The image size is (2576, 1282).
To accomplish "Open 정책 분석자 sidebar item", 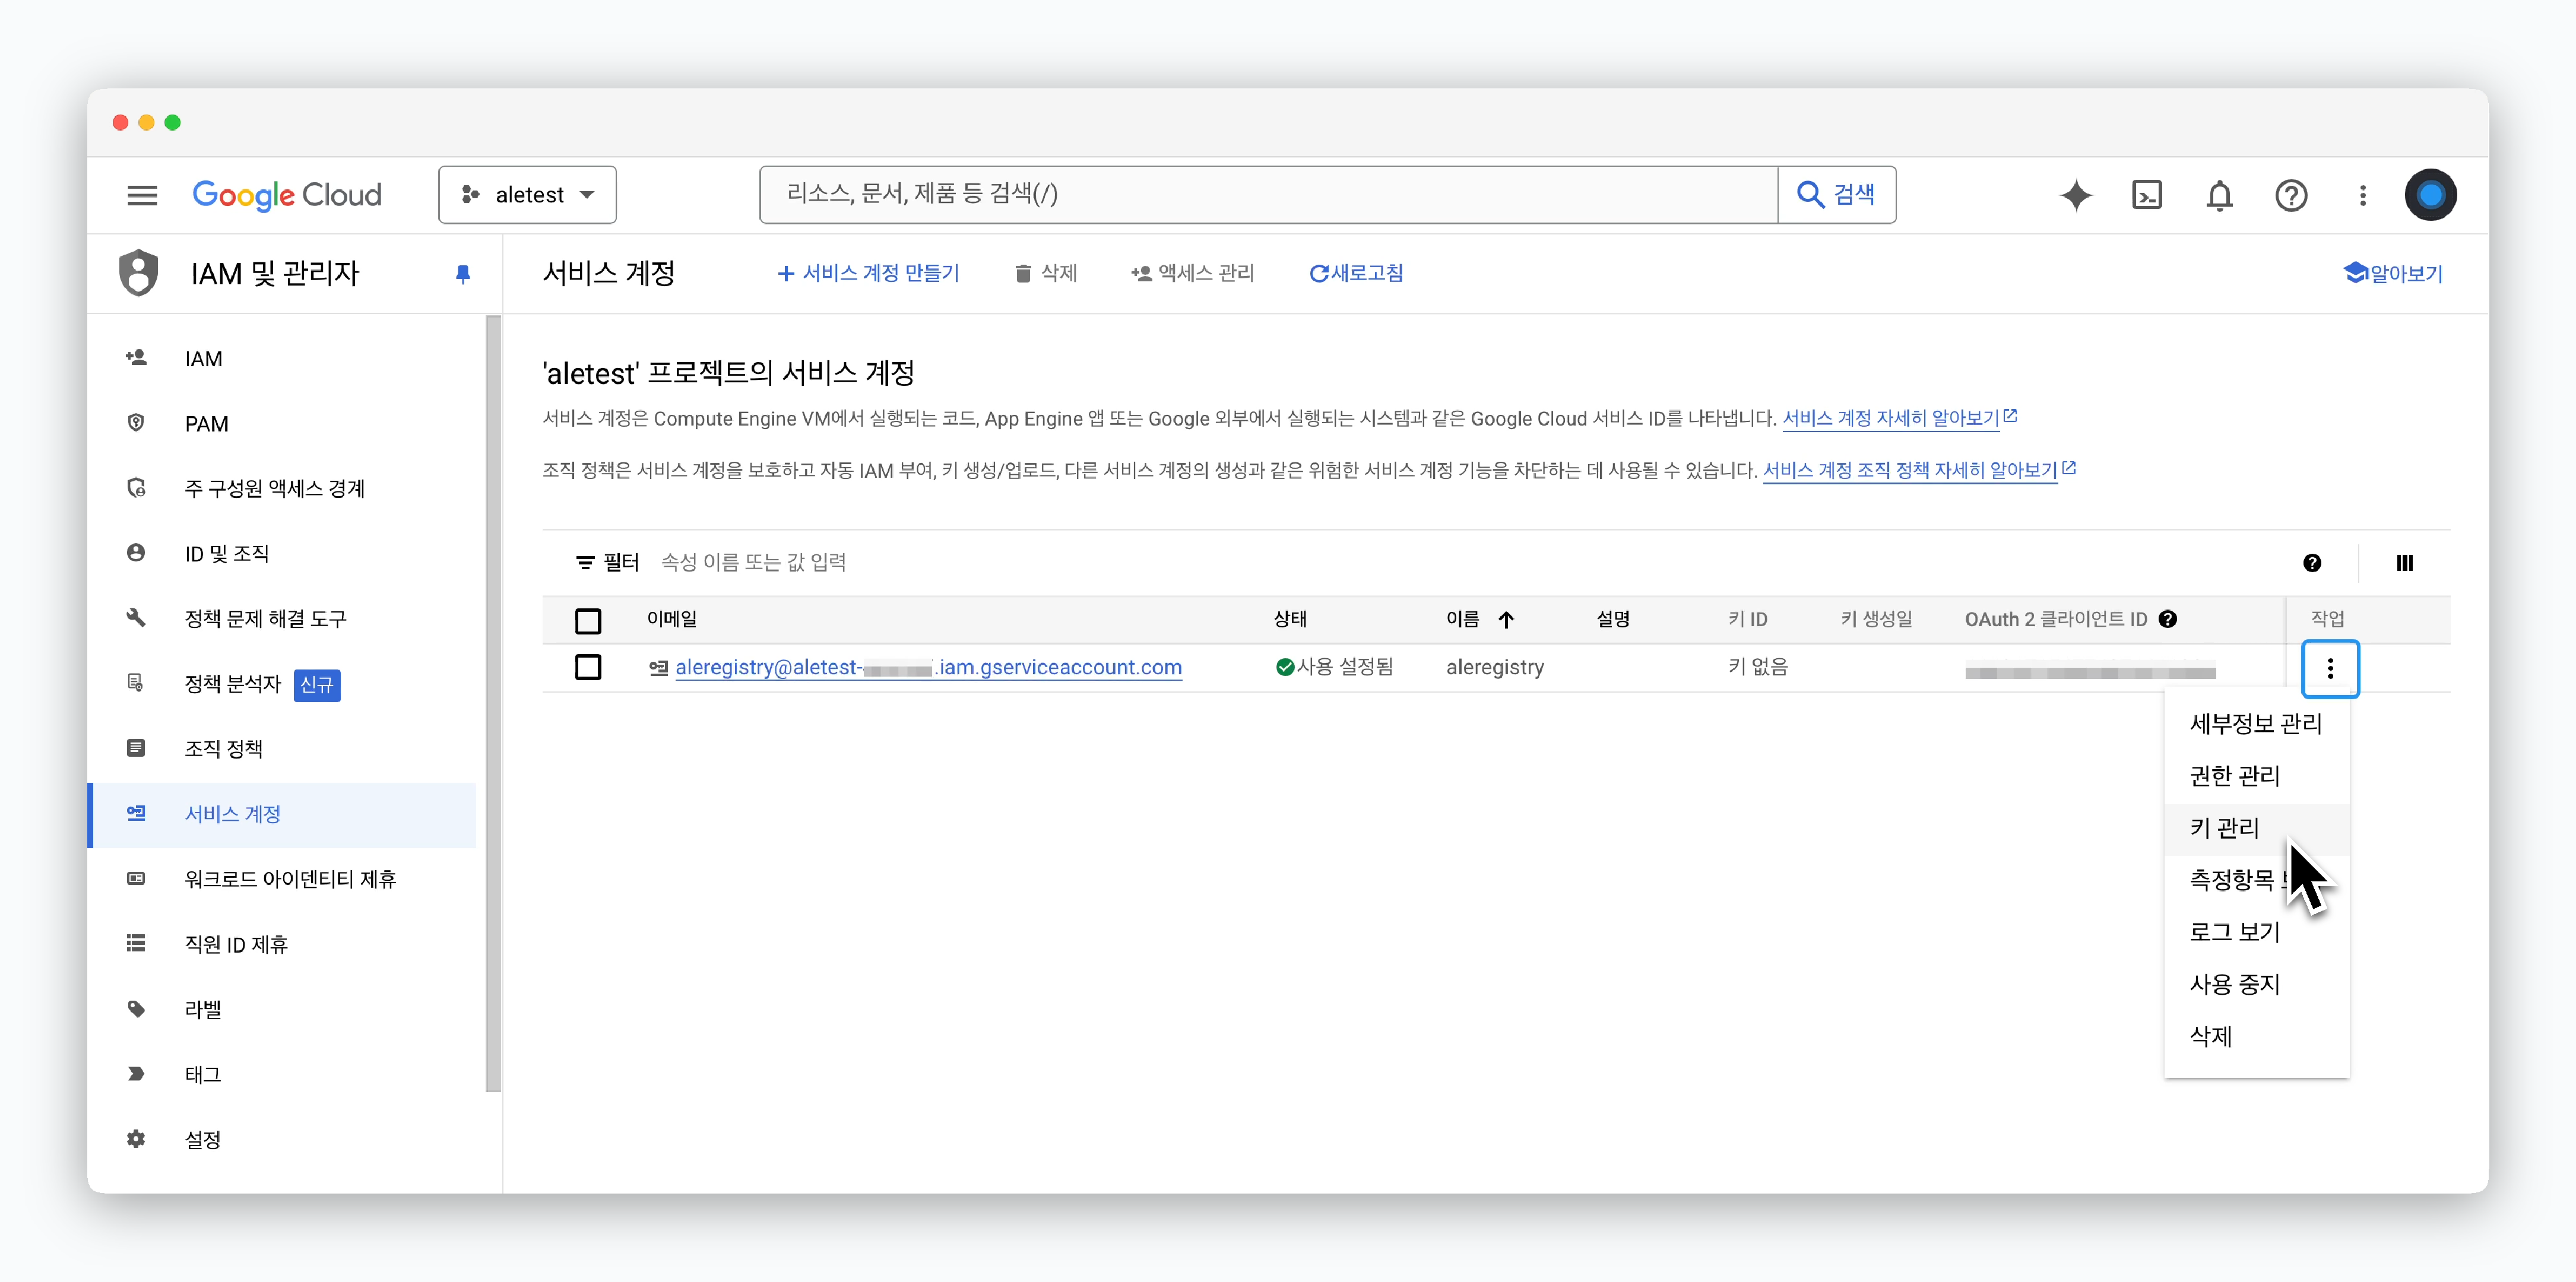I will click(282, 684).
